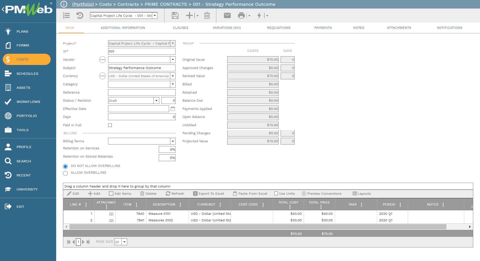
Task: Click the print icon
Action: (241, 16)
